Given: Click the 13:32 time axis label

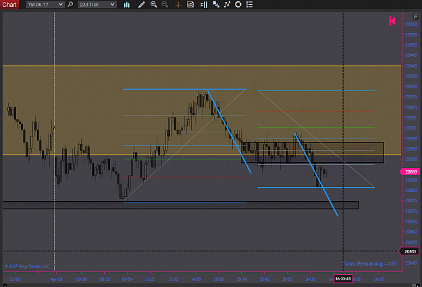Looking at the screenshot, I should click(173, 279).
